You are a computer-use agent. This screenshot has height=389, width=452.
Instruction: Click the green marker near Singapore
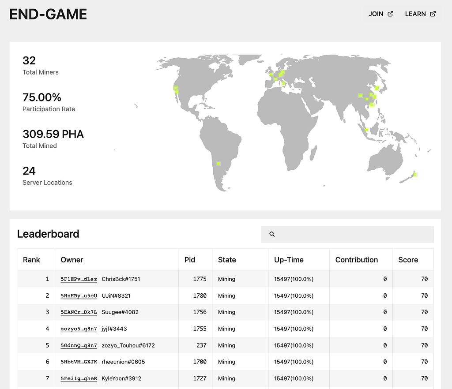(367, 130)
